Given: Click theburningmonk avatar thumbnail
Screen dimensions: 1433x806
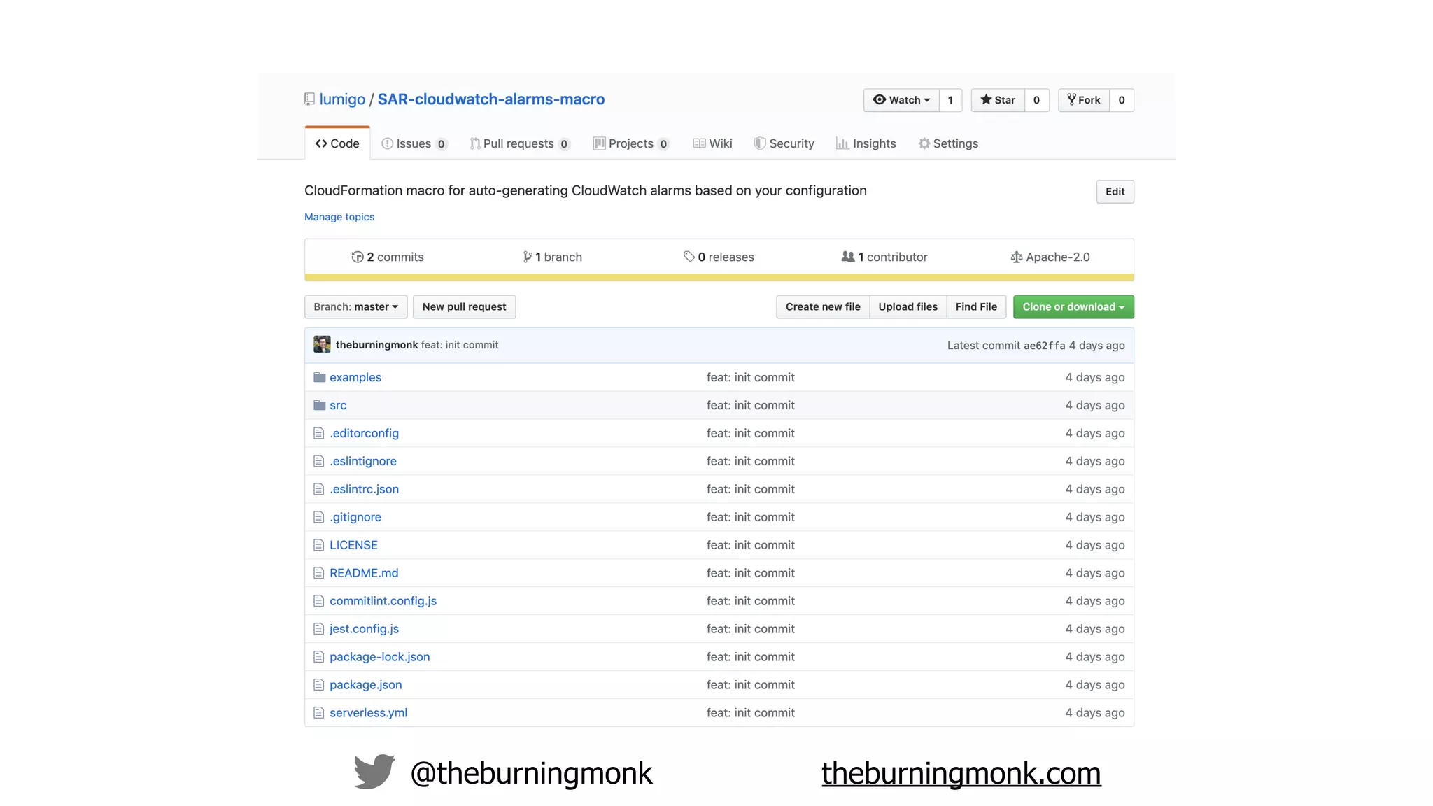Looking at the screenshot, I should [322, 344].
